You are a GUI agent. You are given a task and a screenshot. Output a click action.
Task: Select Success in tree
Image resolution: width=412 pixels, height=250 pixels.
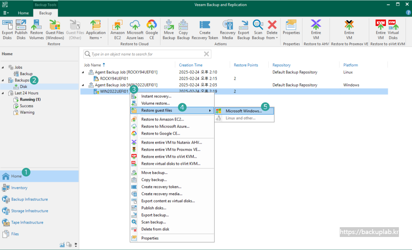(x=23, y=106)
